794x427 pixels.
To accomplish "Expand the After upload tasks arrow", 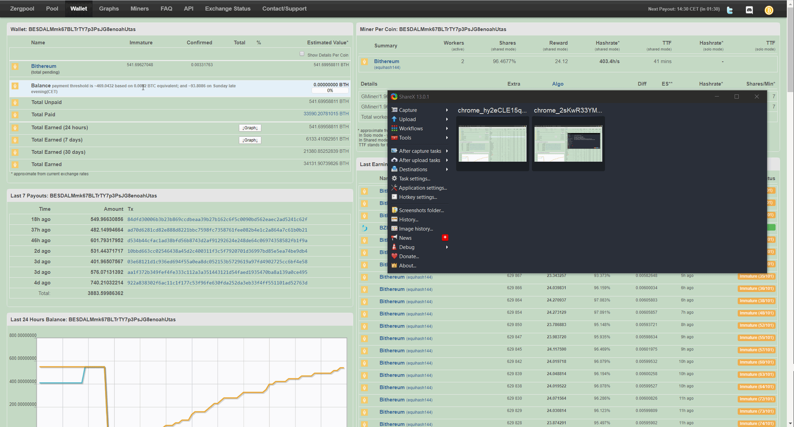I will [x=447, y=160].
